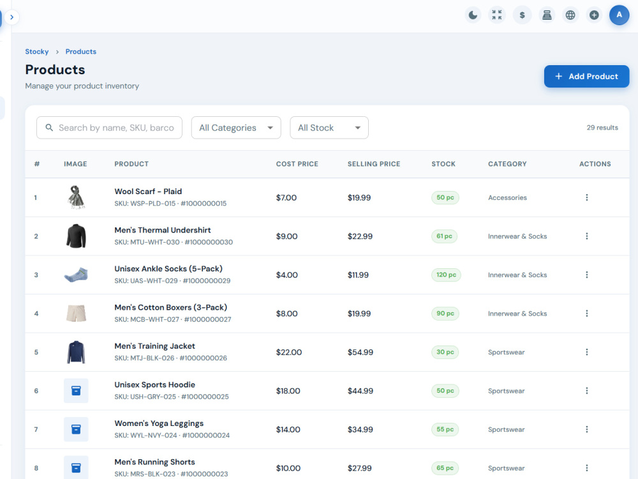Click the search magnifier icon
Viewport: 638px width, 479px height.
pyautogui.click(x=49, y=128)
